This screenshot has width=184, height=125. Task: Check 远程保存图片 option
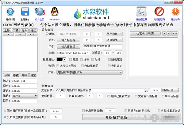(x=58, y=66)
